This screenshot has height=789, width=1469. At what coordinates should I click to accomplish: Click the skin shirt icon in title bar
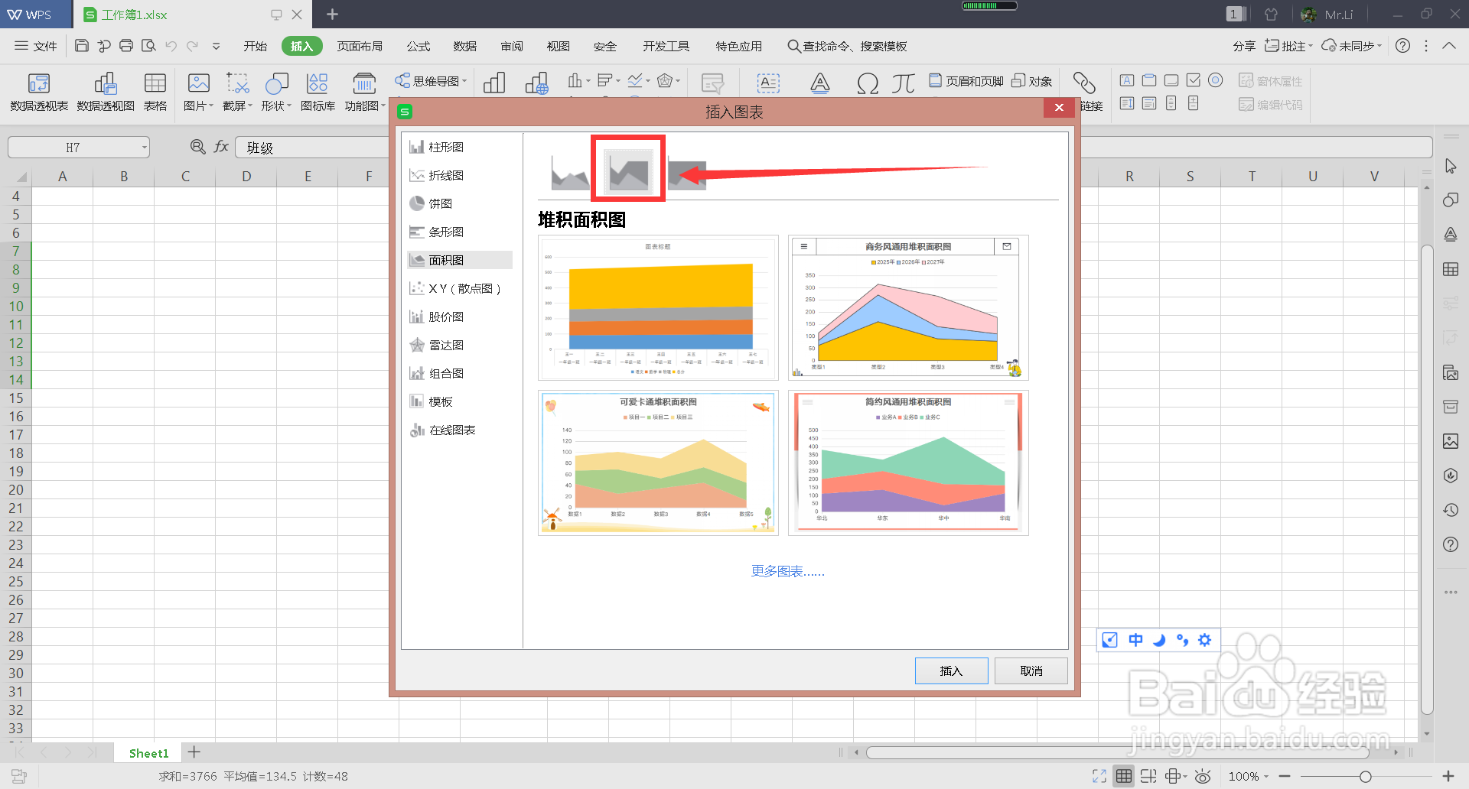pyautogui.click(x=1271, y=15)
